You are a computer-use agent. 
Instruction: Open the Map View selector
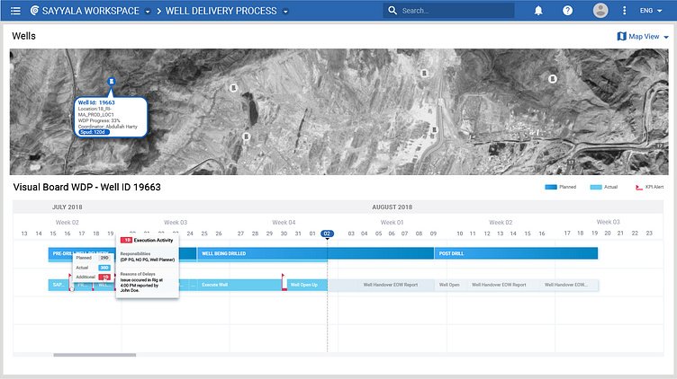tap(644, 37)
